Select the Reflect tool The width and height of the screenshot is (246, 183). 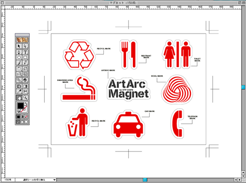pyautogui.click(x=19, y=74)
